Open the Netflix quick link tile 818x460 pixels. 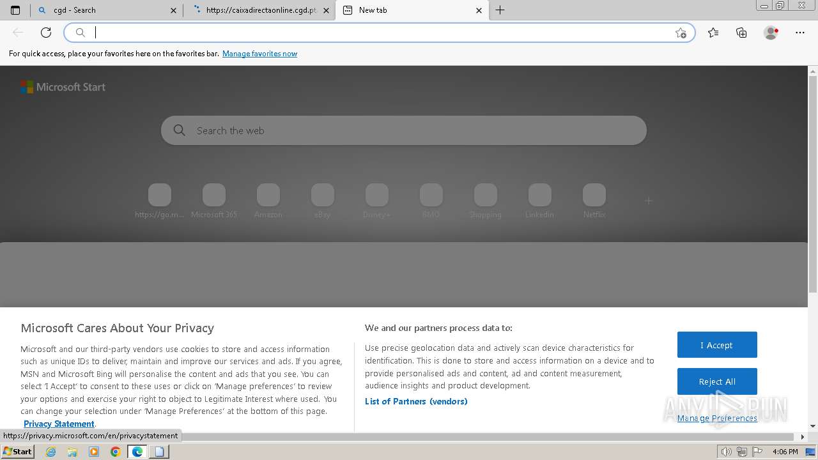[x=594, y=201]
